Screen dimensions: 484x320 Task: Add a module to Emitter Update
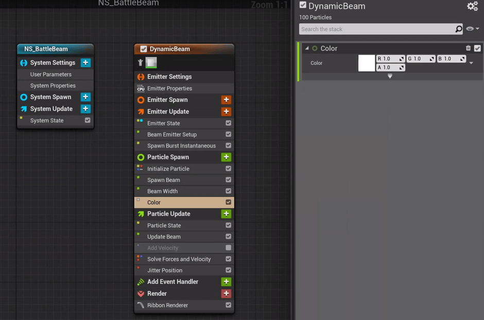coord(226,111)
